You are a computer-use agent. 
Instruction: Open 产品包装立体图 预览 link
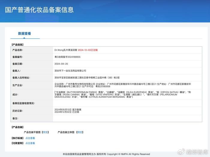pos(80,132)
